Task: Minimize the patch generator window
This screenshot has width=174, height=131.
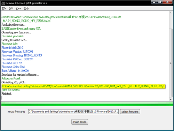Action: click(154, 2)
